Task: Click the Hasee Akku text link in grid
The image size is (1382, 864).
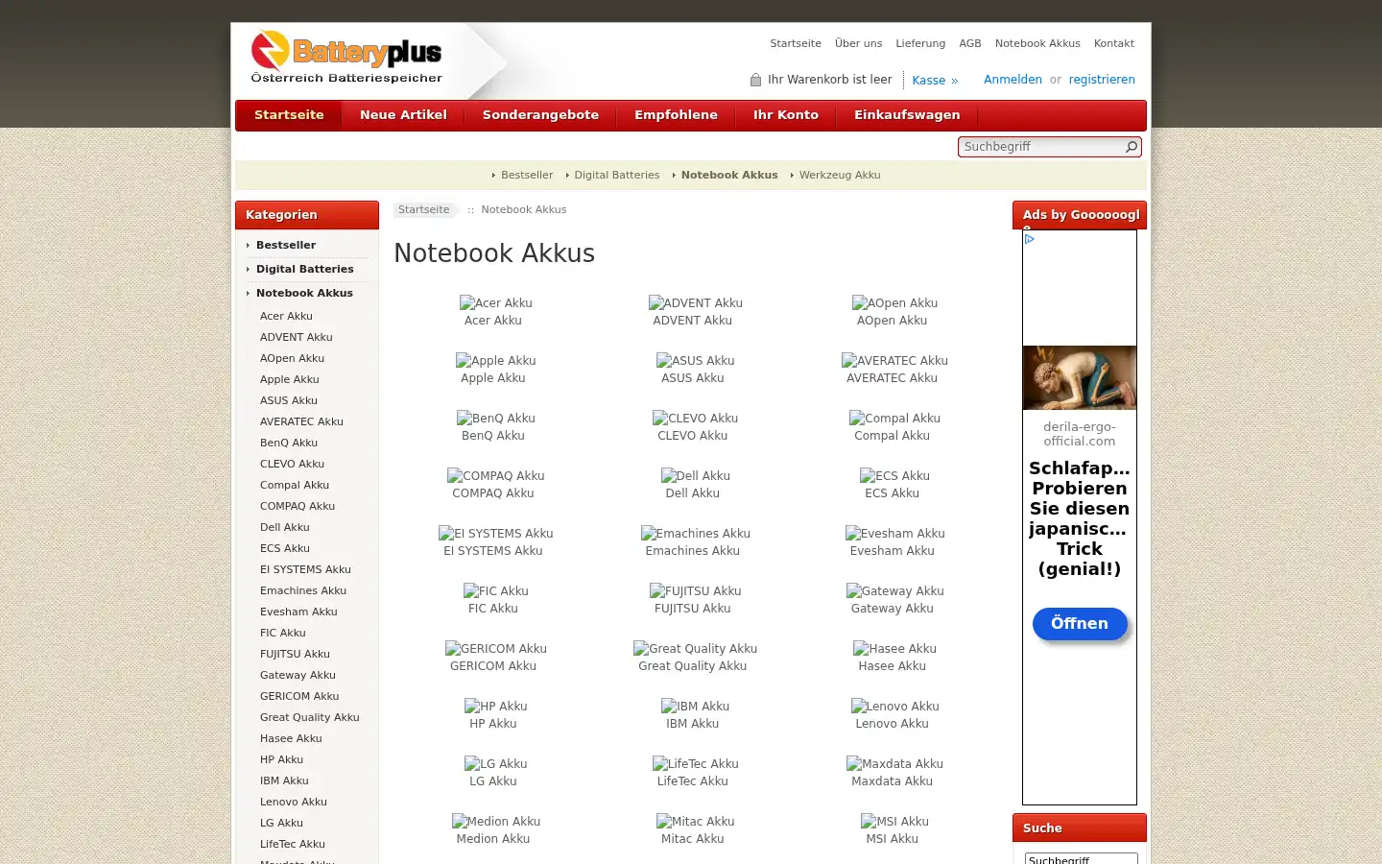Action: pyautogui.click(x=893, y=666)
